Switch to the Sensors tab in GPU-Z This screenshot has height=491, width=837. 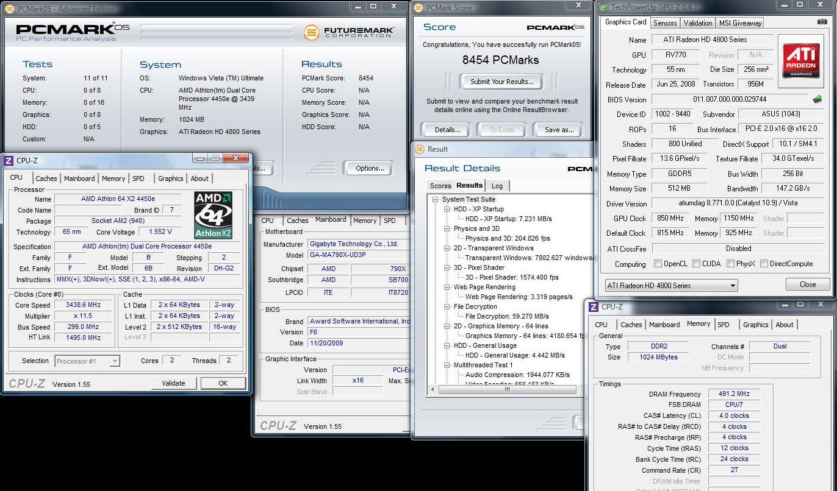[665, 23]
